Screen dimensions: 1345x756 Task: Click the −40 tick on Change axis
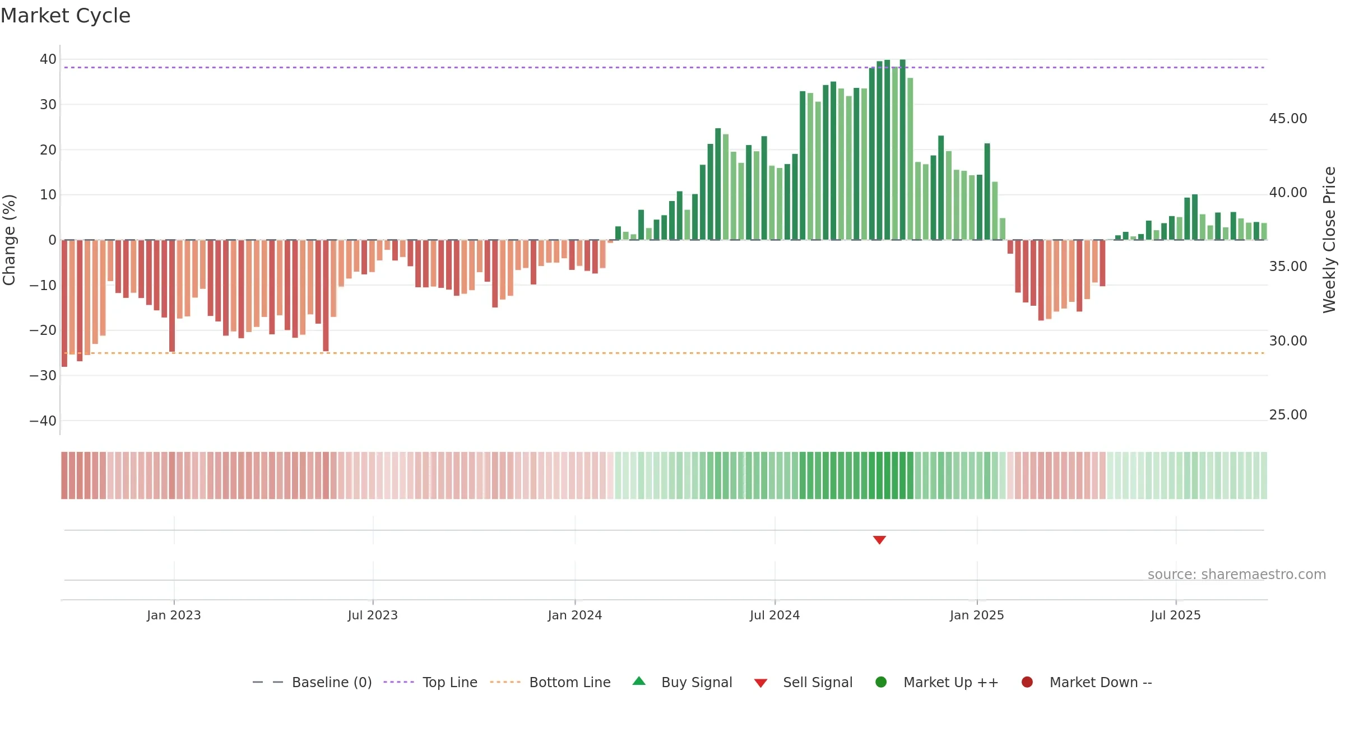tap(43, 421)
